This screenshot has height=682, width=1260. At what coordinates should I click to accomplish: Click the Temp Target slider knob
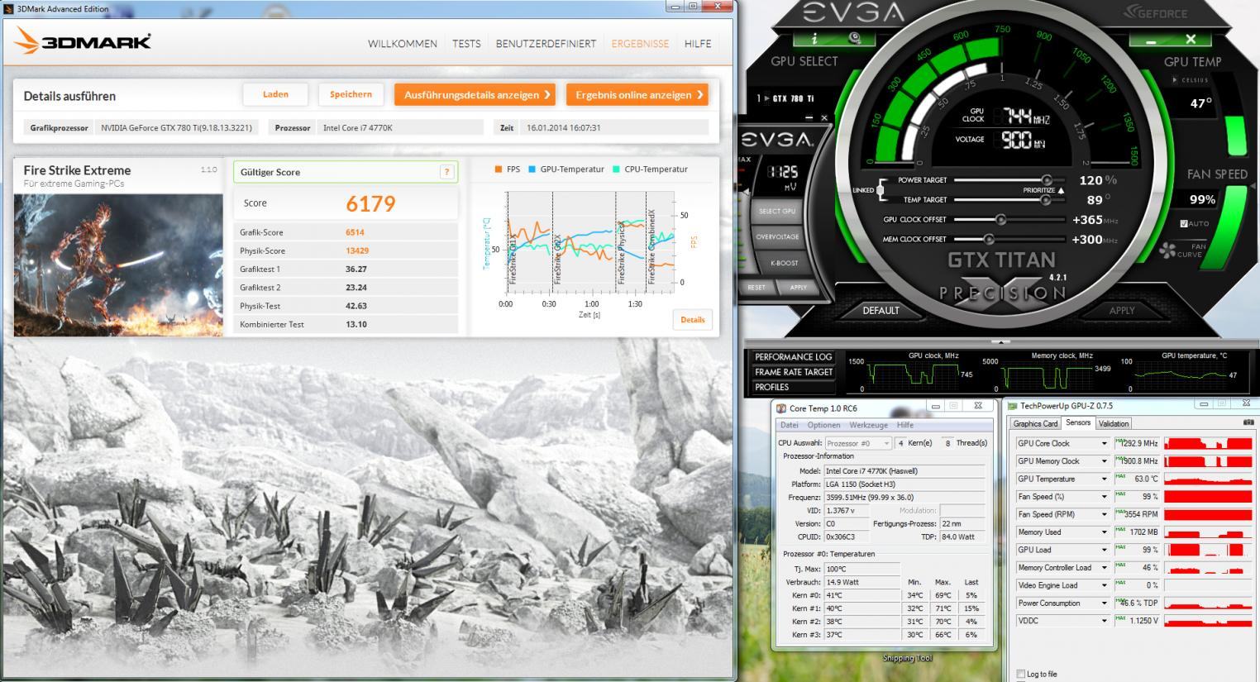coord(1047,200)
